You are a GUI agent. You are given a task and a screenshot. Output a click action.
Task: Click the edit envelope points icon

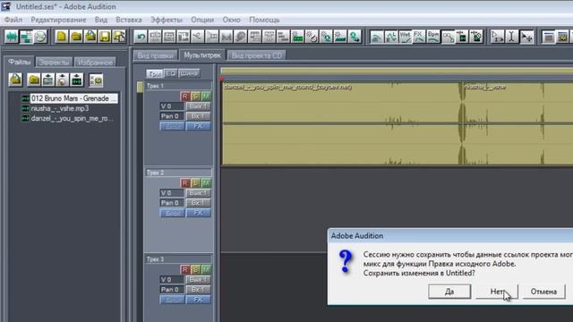tap(448, 37)
